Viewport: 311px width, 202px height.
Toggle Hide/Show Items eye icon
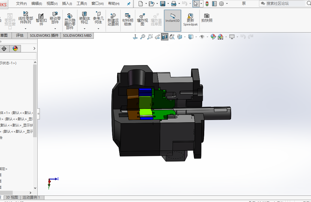tap(202, 37)
